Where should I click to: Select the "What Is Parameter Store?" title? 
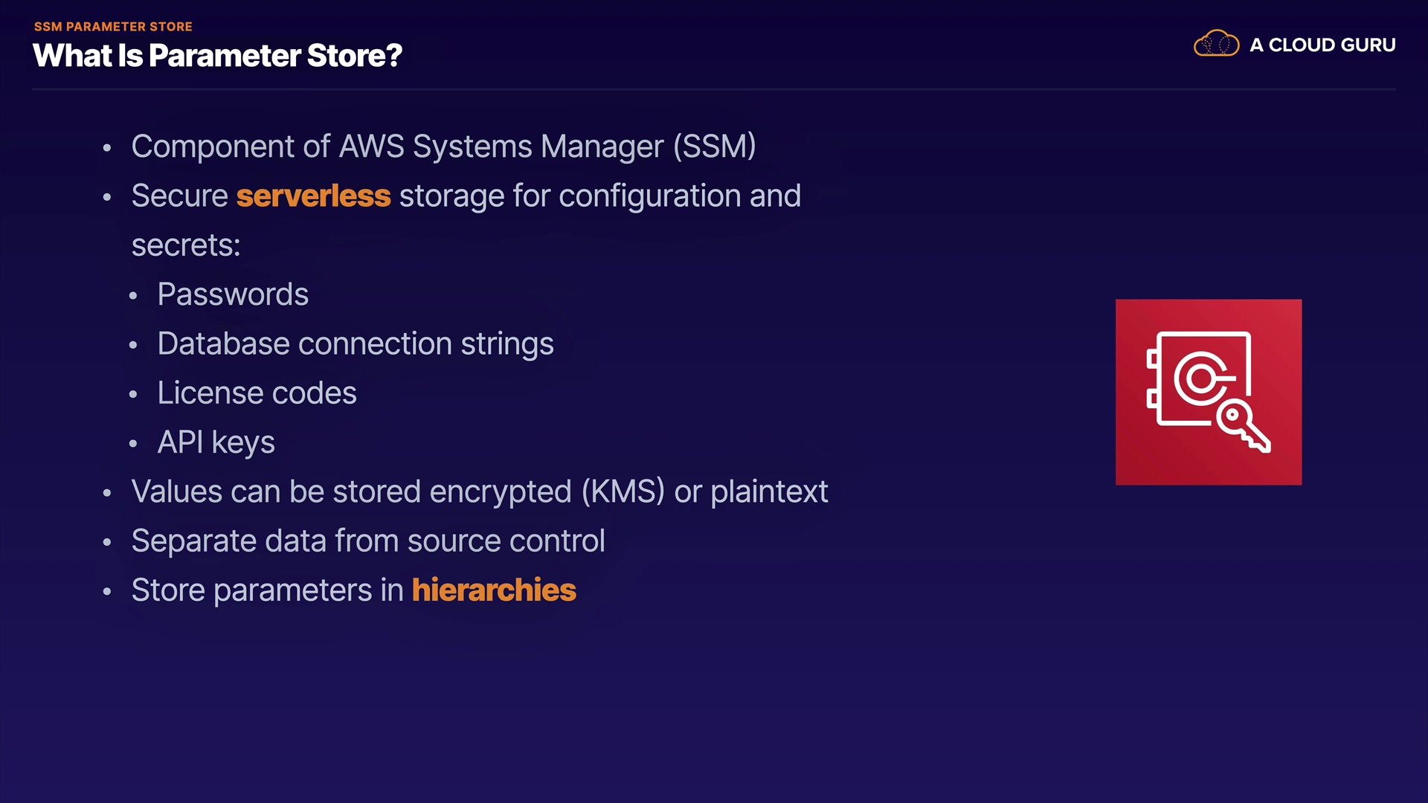click(217, 56)
